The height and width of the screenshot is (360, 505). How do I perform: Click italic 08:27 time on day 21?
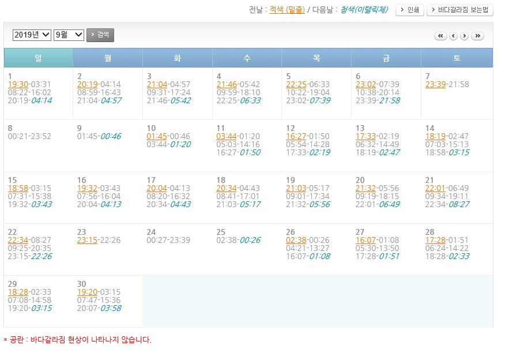coord(459,204)
